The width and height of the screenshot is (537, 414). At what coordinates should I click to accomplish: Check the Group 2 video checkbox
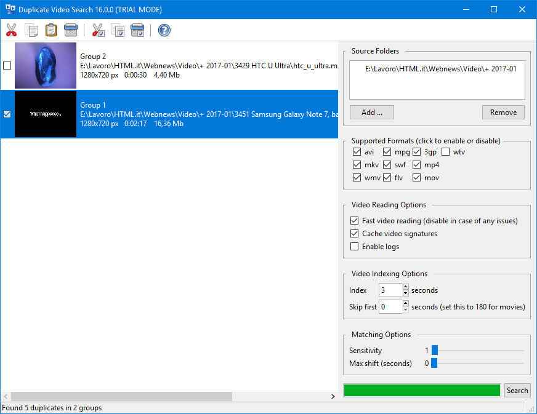(7, 66)
